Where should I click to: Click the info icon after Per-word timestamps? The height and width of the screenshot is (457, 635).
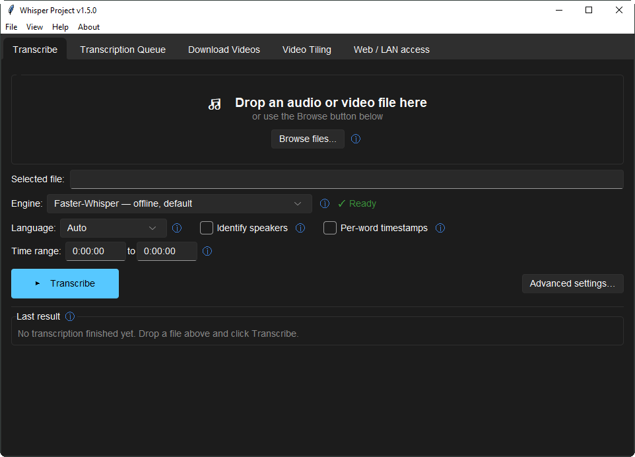440,228
